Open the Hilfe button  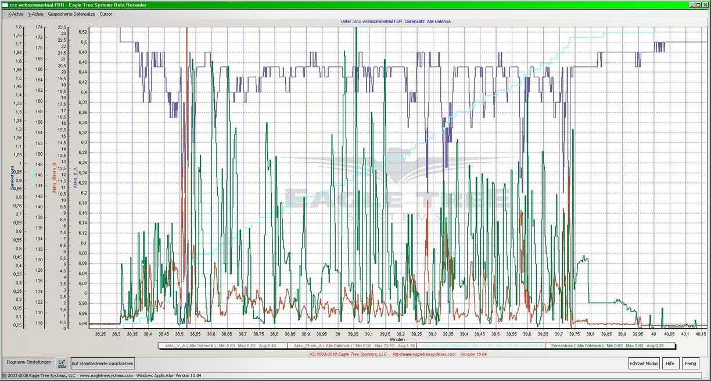[670, 364]
